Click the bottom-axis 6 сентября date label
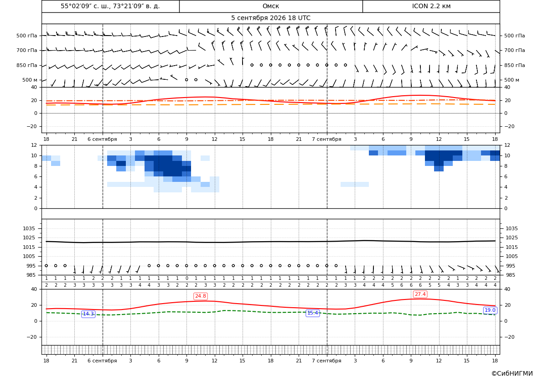 102,361
